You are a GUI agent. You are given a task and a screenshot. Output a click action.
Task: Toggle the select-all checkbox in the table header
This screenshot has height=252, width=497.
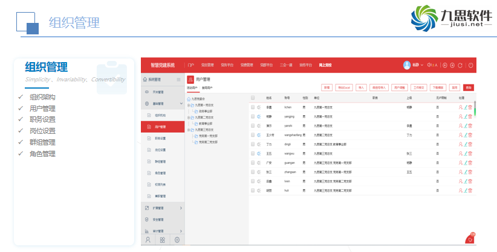coord(253,97)
